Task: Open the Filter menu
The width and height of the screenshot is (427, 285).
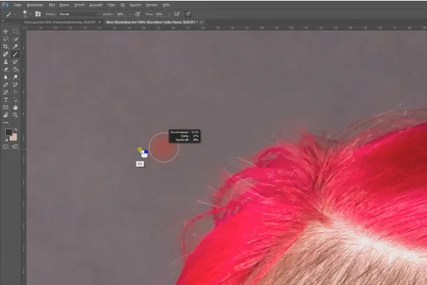Action: (111, 5)
